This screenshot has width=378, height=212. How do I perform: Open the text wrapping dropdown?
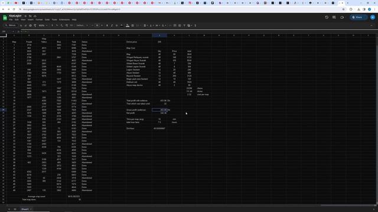coord(157,25)
